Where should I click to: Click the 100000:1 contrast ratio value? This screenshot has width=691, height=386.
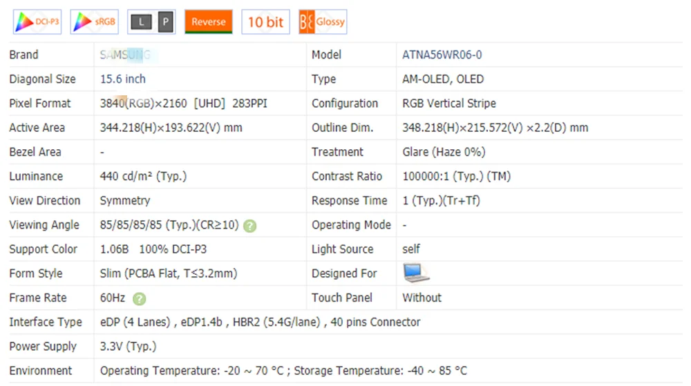click(x=456, y=177)
